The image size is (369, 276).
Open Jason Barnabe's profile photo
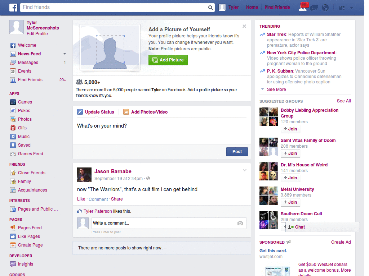[x=84, y=175]
